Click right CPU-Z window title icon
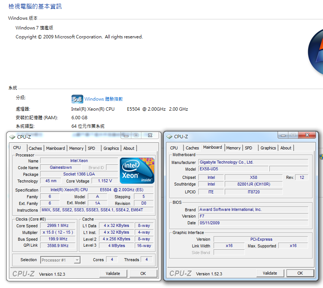Image resolution: width=323 pixels, height=288 pixels. (169, 137)
